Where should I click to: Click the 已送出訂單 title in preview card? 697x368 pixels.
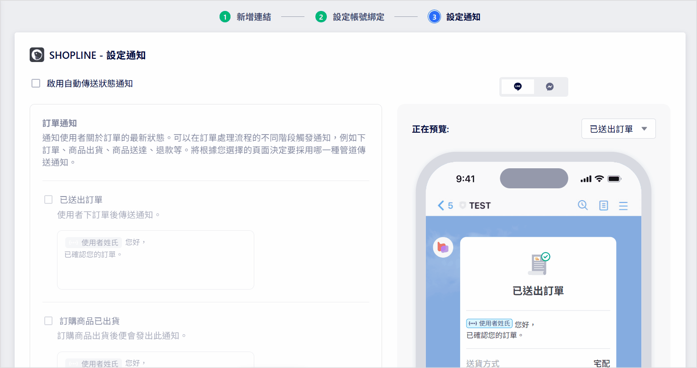click(x=538, y=291)
